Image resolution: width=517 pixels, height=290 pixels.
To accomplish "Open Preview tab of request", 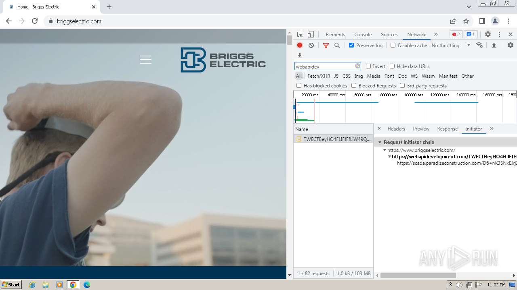I will click(421, 128).
